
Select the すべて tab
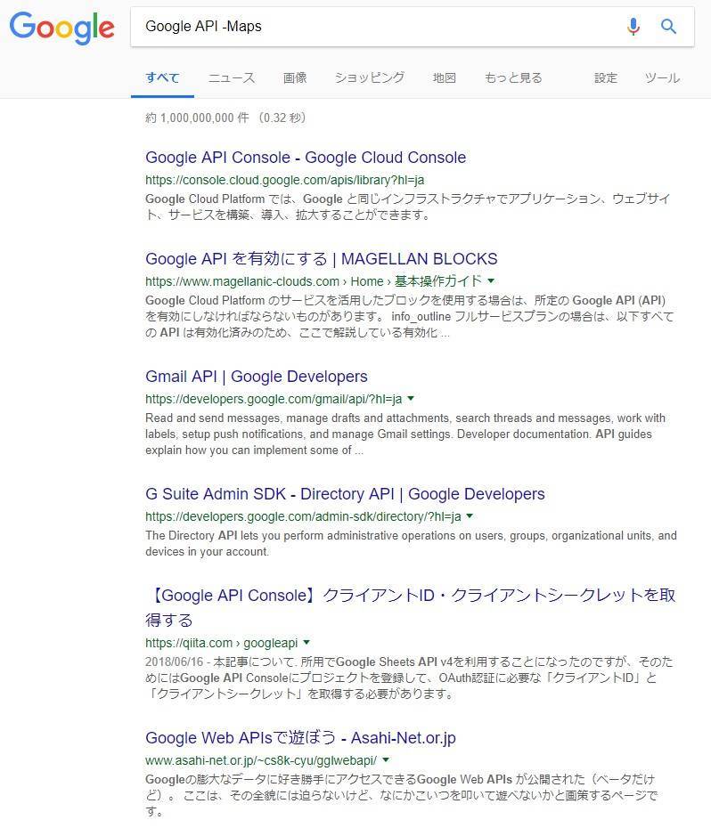[162, 78]
